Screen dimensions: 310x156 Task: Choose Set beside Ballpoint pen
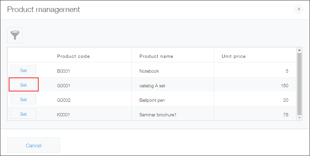tap(23, 99)
